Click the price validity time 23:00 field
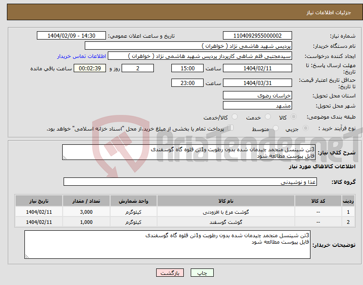This screenshot has width=363, height=285. tap(187, 83)
